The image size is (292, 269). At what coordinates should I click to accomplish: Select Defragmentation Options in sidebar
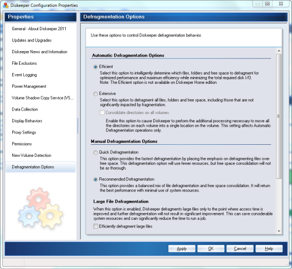click(x=40, y=167)
